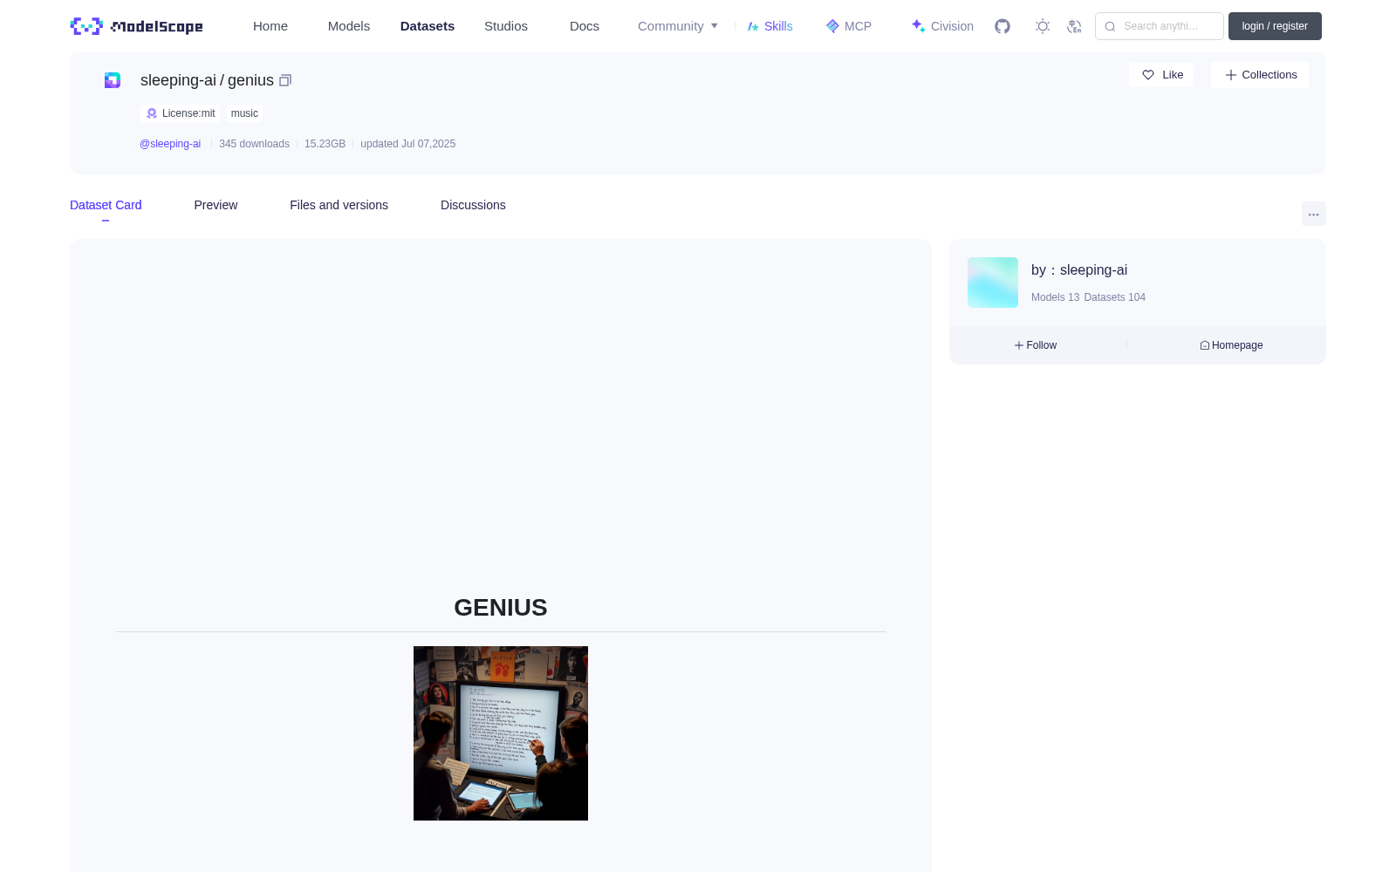
Task: Click the updated Jul 07,2025 text
Action: (x=407, y=144)
